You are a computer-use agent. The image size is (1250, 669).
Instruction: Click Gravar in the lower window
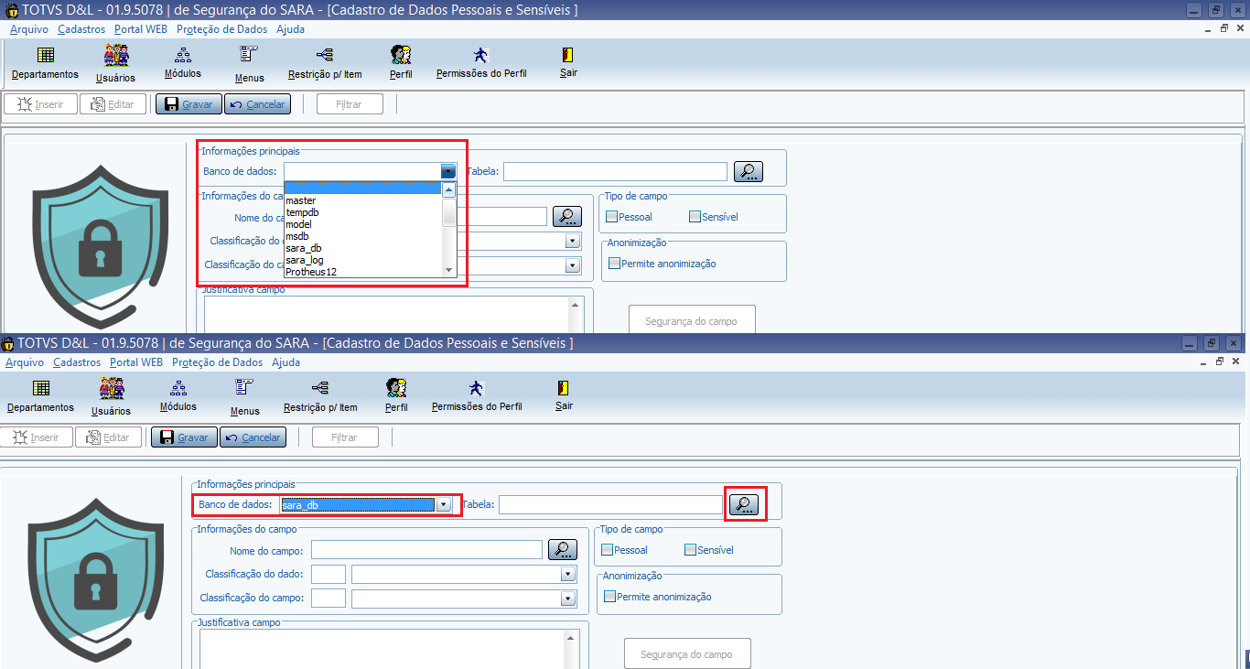click(x=184, y=437)
